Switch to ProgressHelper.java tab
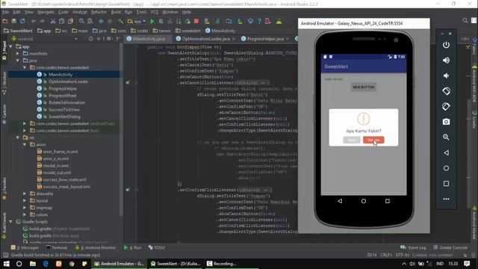The height and width of the screenshot is (269, 478). click(x=265, y=39)
